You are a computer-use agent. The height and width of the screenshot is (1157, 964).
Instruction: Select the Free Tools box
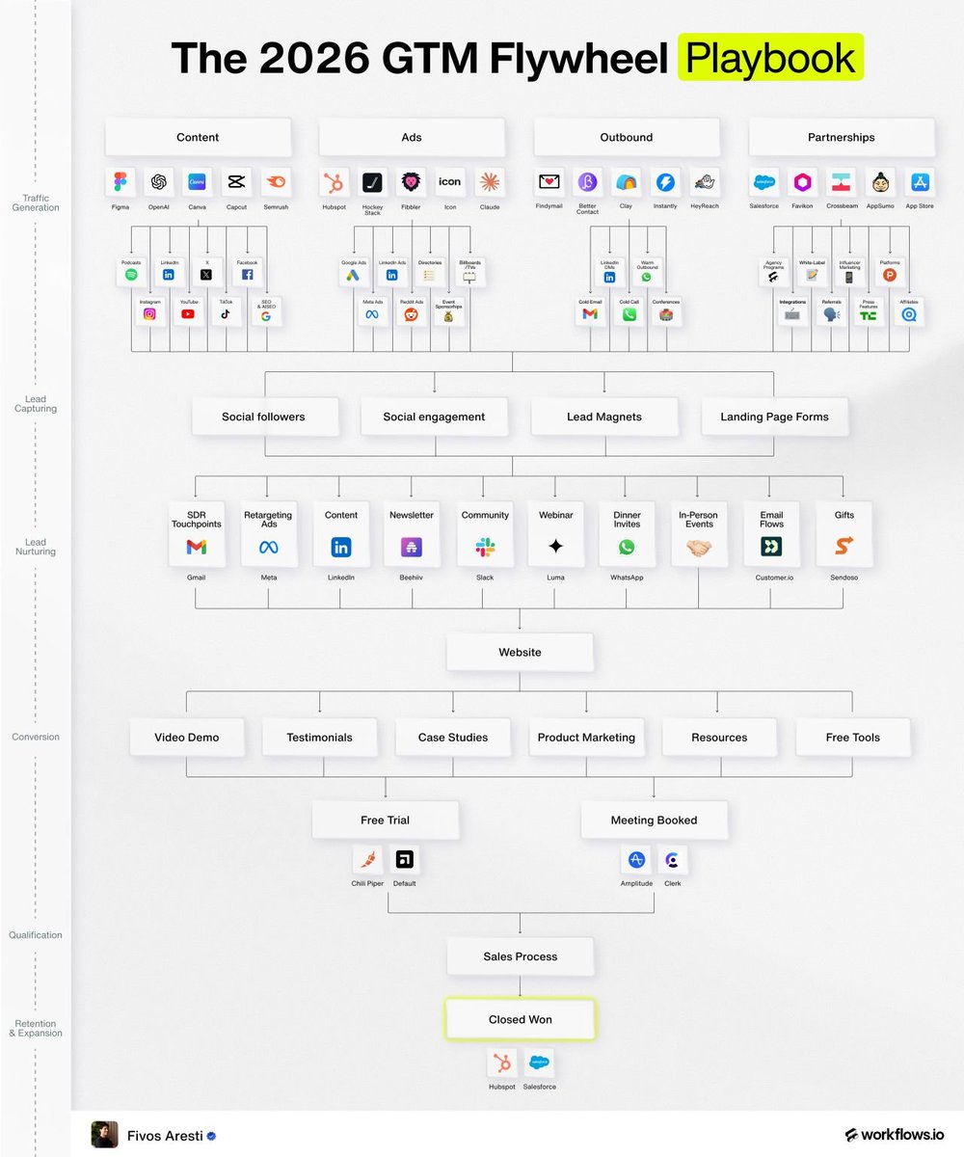[x=852, y=737]
